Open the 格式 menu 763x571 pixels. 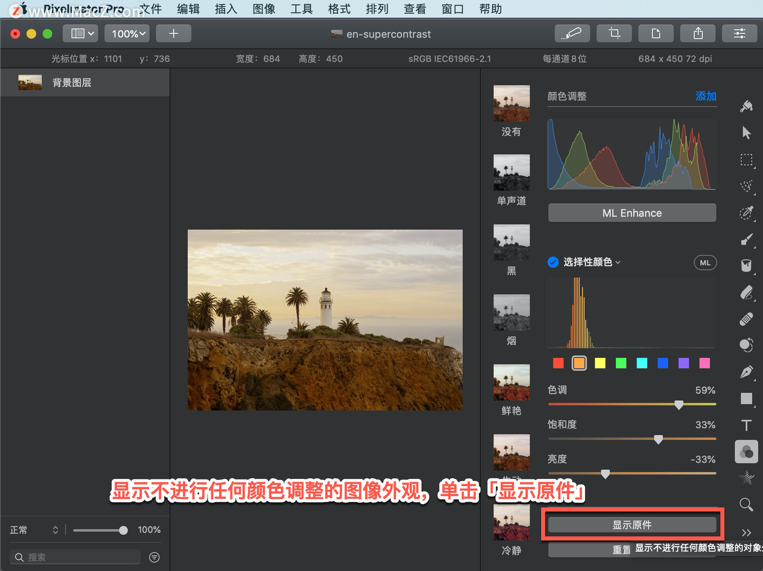pyautogui.click(x=339, y=9)
